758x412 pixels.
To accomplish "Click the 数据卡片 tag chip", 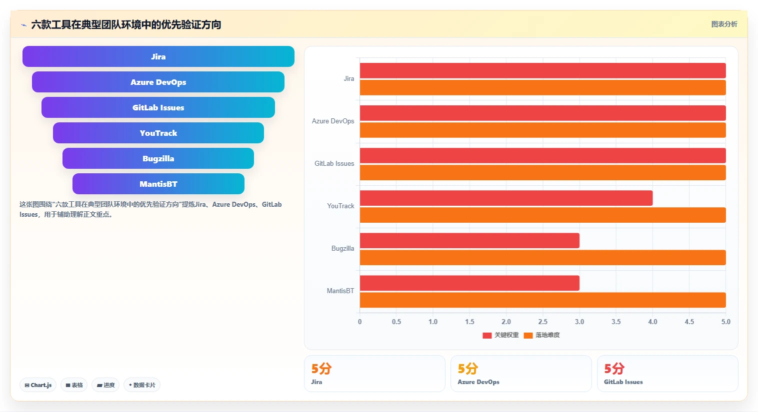I will point(142,385).
